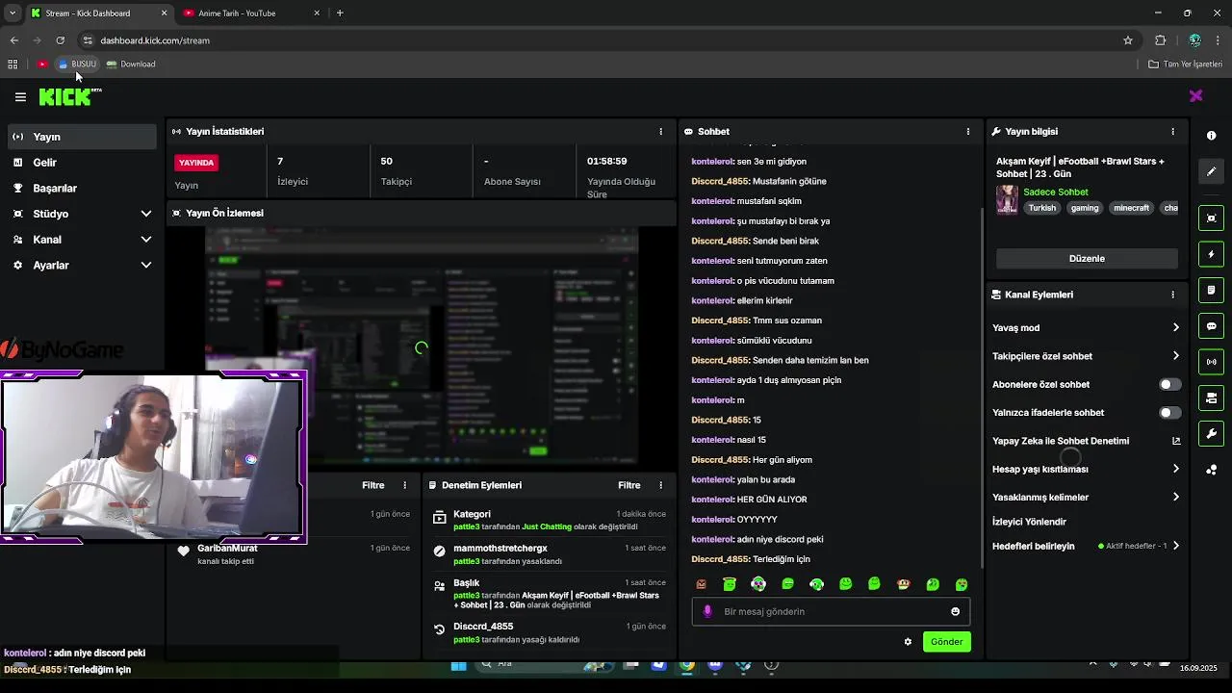1232x693 pixels.
Task: Open Takipçilere özel sohbet chevron
Action: click(1175, 356)
